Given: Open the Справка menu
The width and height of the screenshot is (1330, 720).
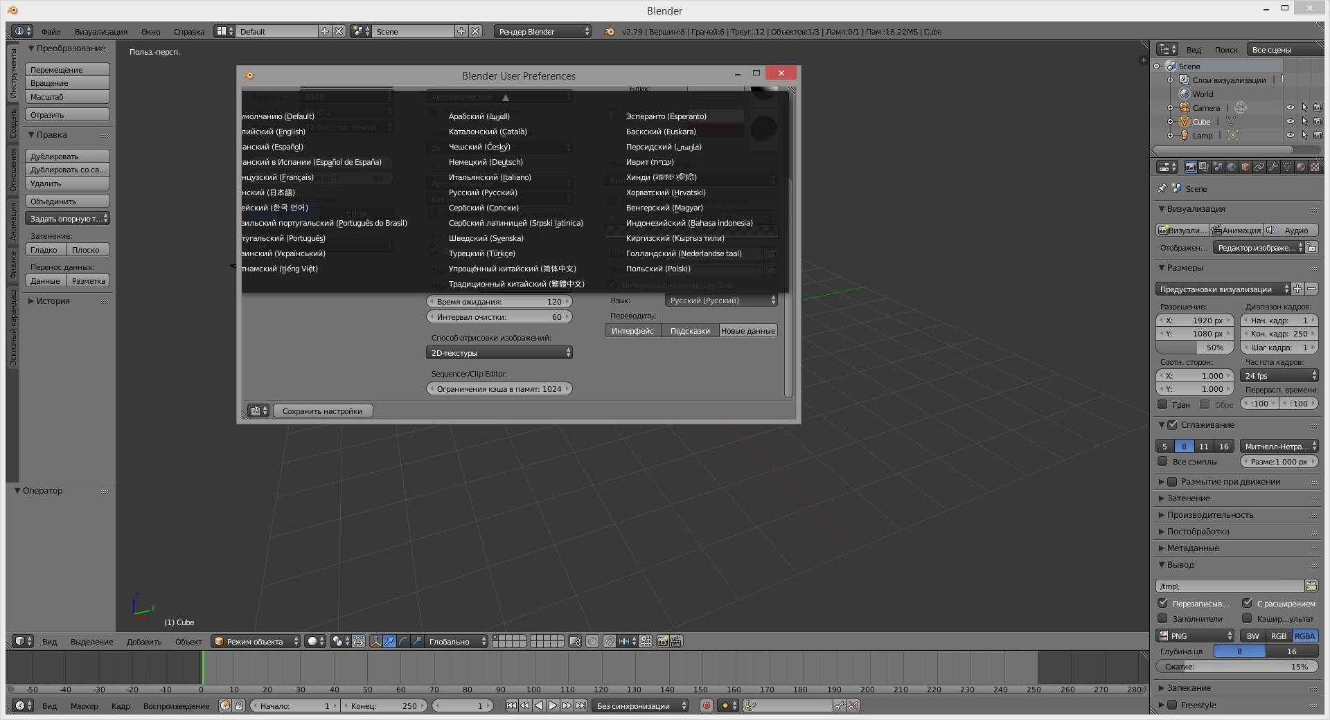Looking at the screenshot, I should [x=189, y=31].
